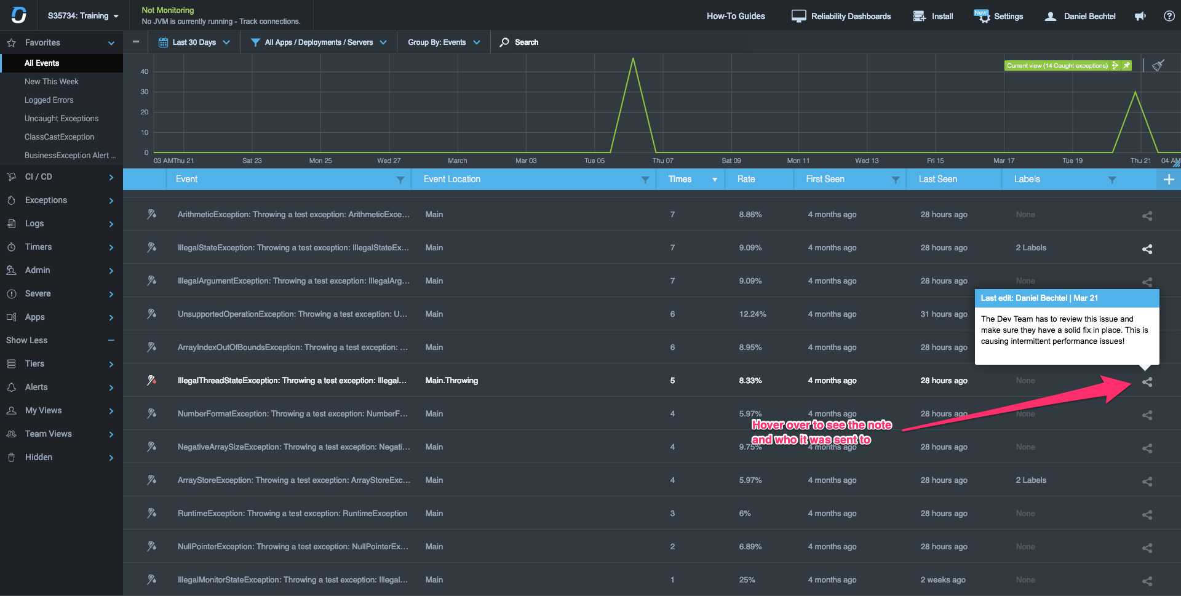Open the UnsupportedOperationException event row
The image size is (1181, 596).
pyautogui.click(x=652, y=314)
